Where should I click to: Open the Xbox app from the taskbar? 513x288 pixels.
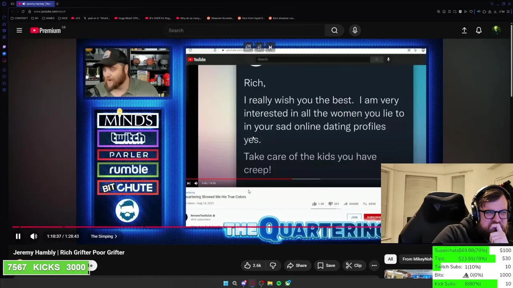(x=288, y=283)
